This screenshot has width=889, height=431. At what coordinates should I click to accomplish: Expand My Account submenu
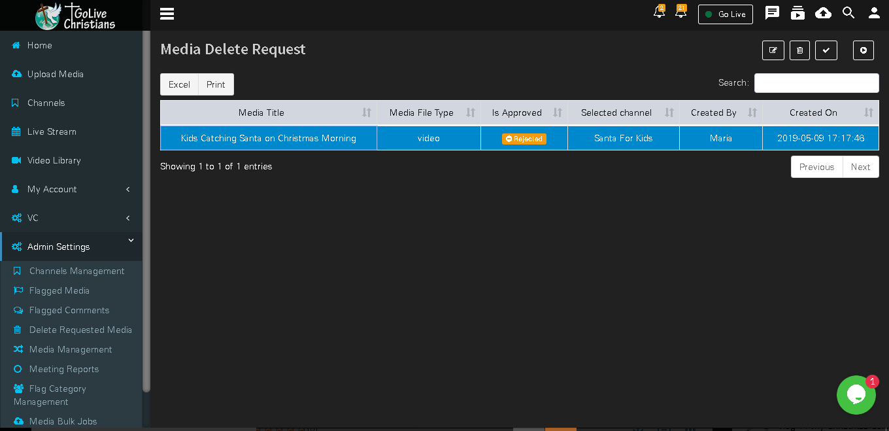coord(71,189)
